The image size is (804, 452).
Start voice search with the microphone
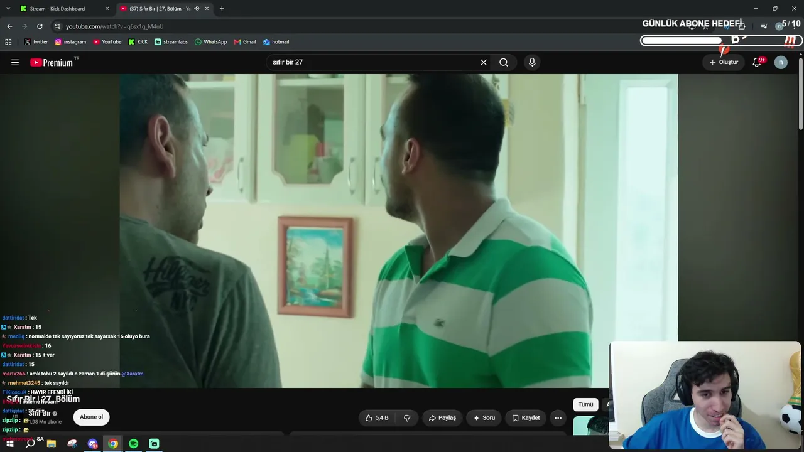pos(532,62)
